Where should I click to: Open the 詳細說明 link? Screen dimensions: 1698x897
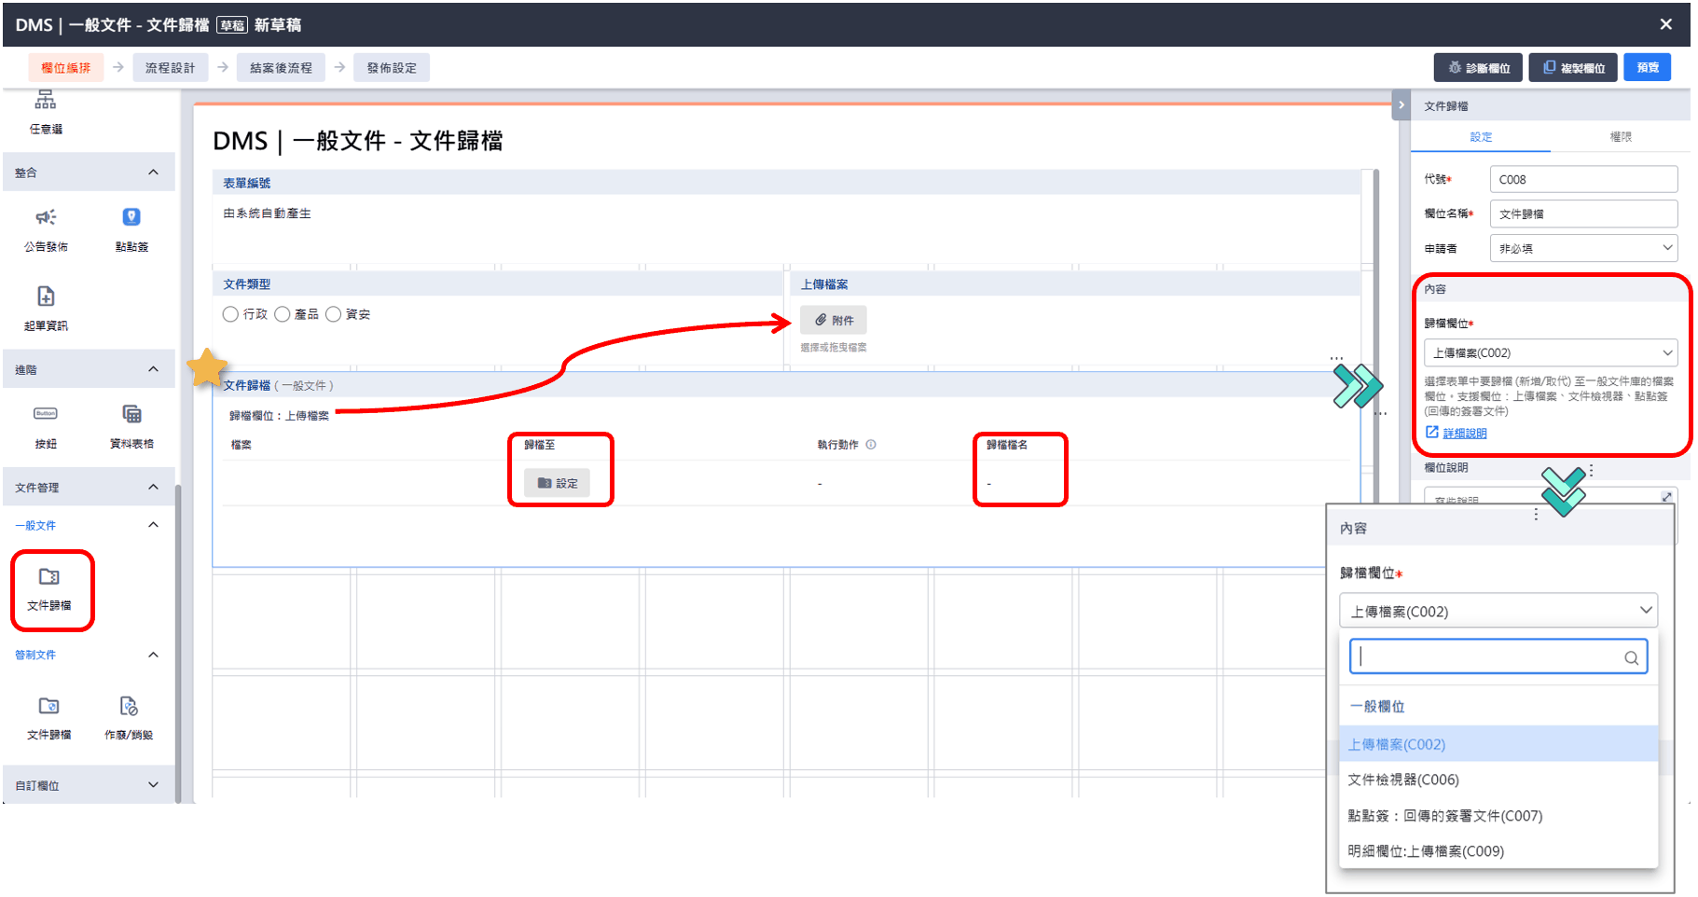(1464, 434)
